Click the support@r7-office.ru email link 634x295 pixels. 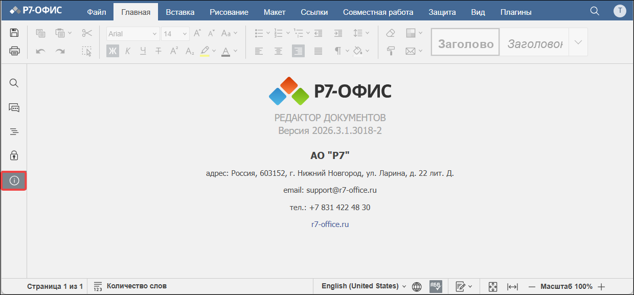342,190
